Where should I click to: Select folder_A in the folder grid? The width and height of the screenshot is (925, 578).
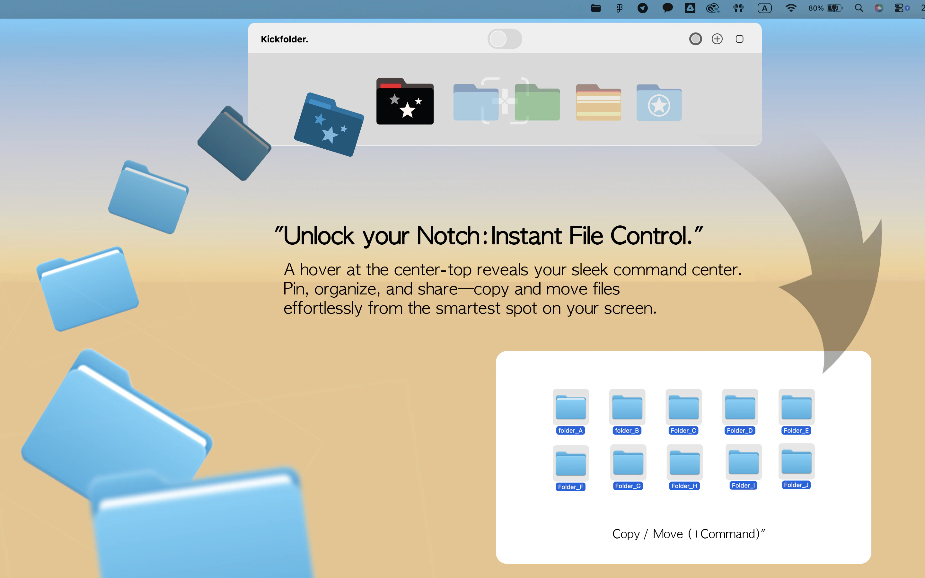(570, 407)
